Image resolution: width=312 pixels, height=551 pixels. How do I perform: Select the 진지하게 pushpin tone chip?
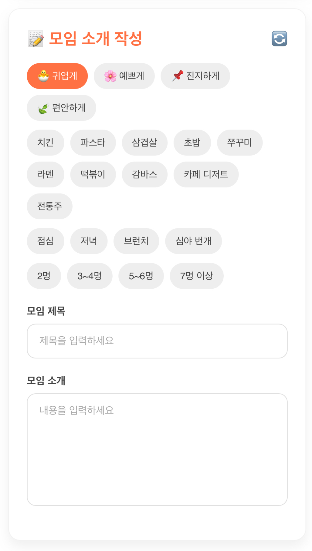195,76
